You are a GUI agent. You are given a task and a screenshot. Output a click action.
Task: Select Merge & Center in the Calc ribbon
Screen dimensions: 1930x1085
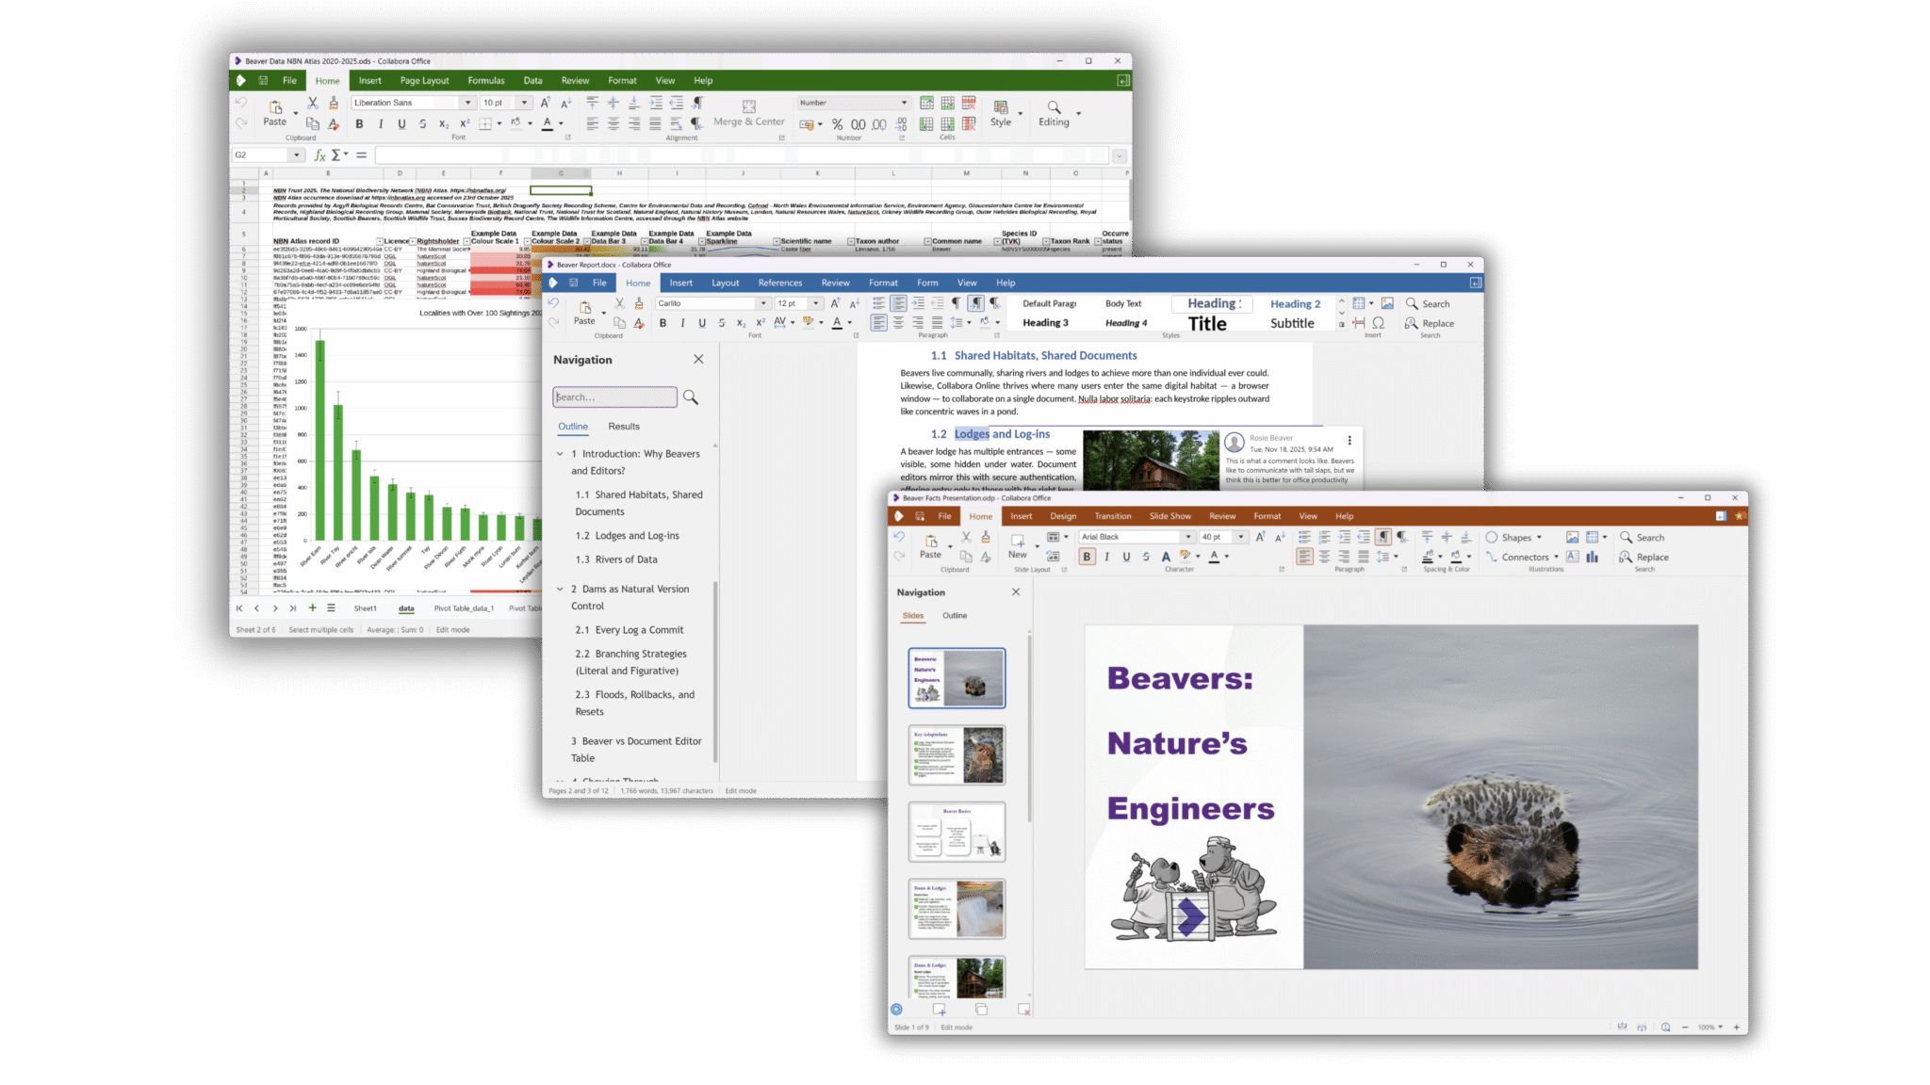[749, 115]
